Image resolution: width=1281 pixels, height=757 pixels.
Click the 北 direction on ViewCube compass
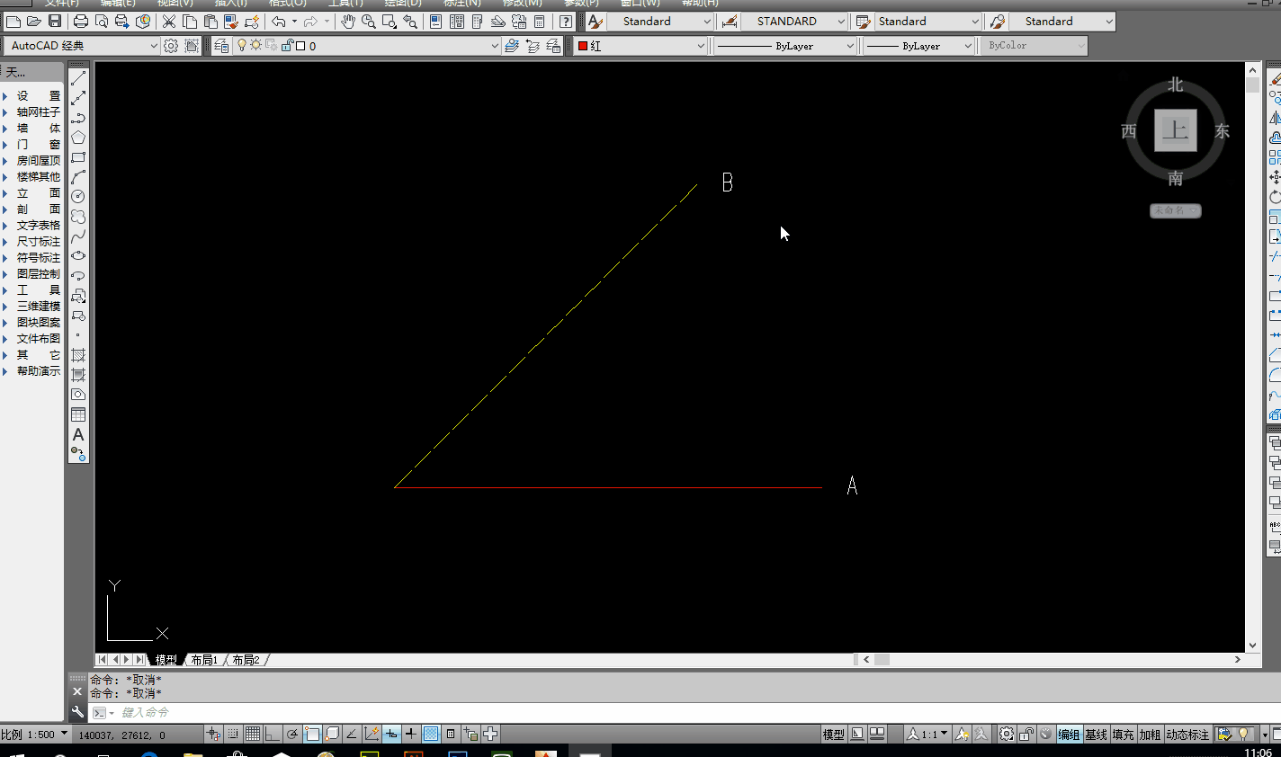coord(1176,85)
